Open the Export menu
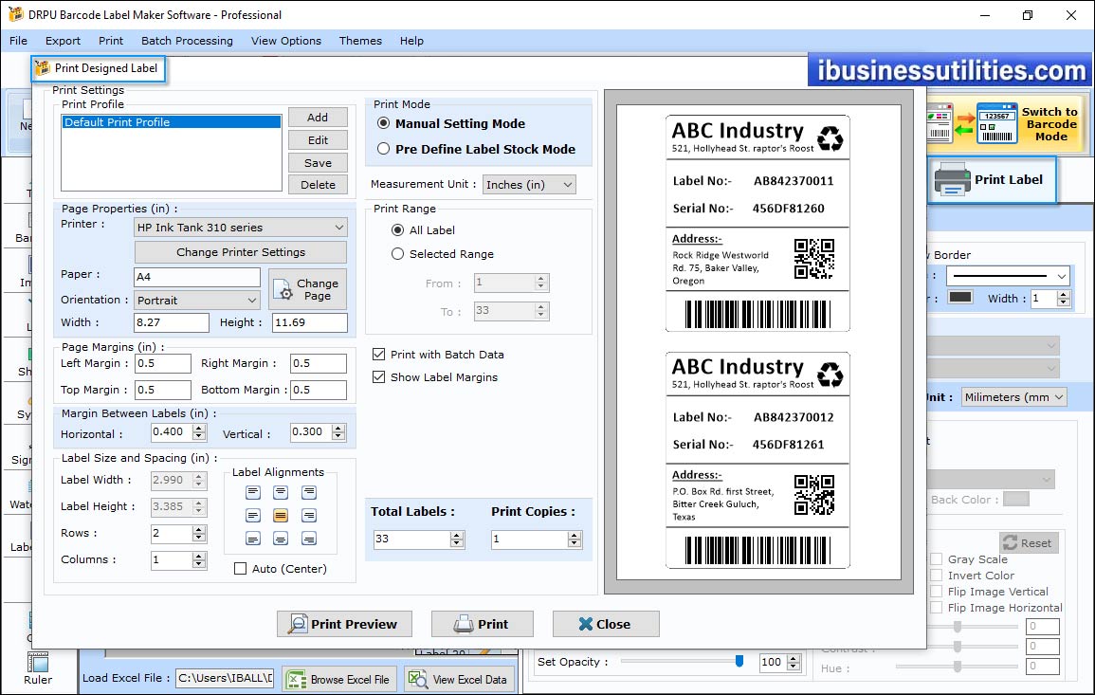1095x695 pixels. [x=63, y=41]
